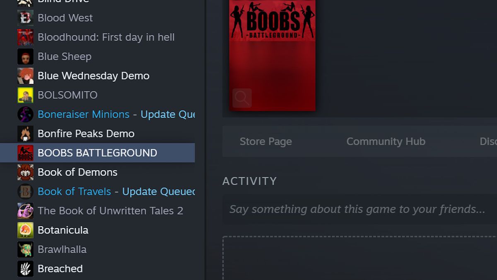Select the BOOBS BATTLEGROUND library entry
Screen dimensions: 497x280
point(97,153)
